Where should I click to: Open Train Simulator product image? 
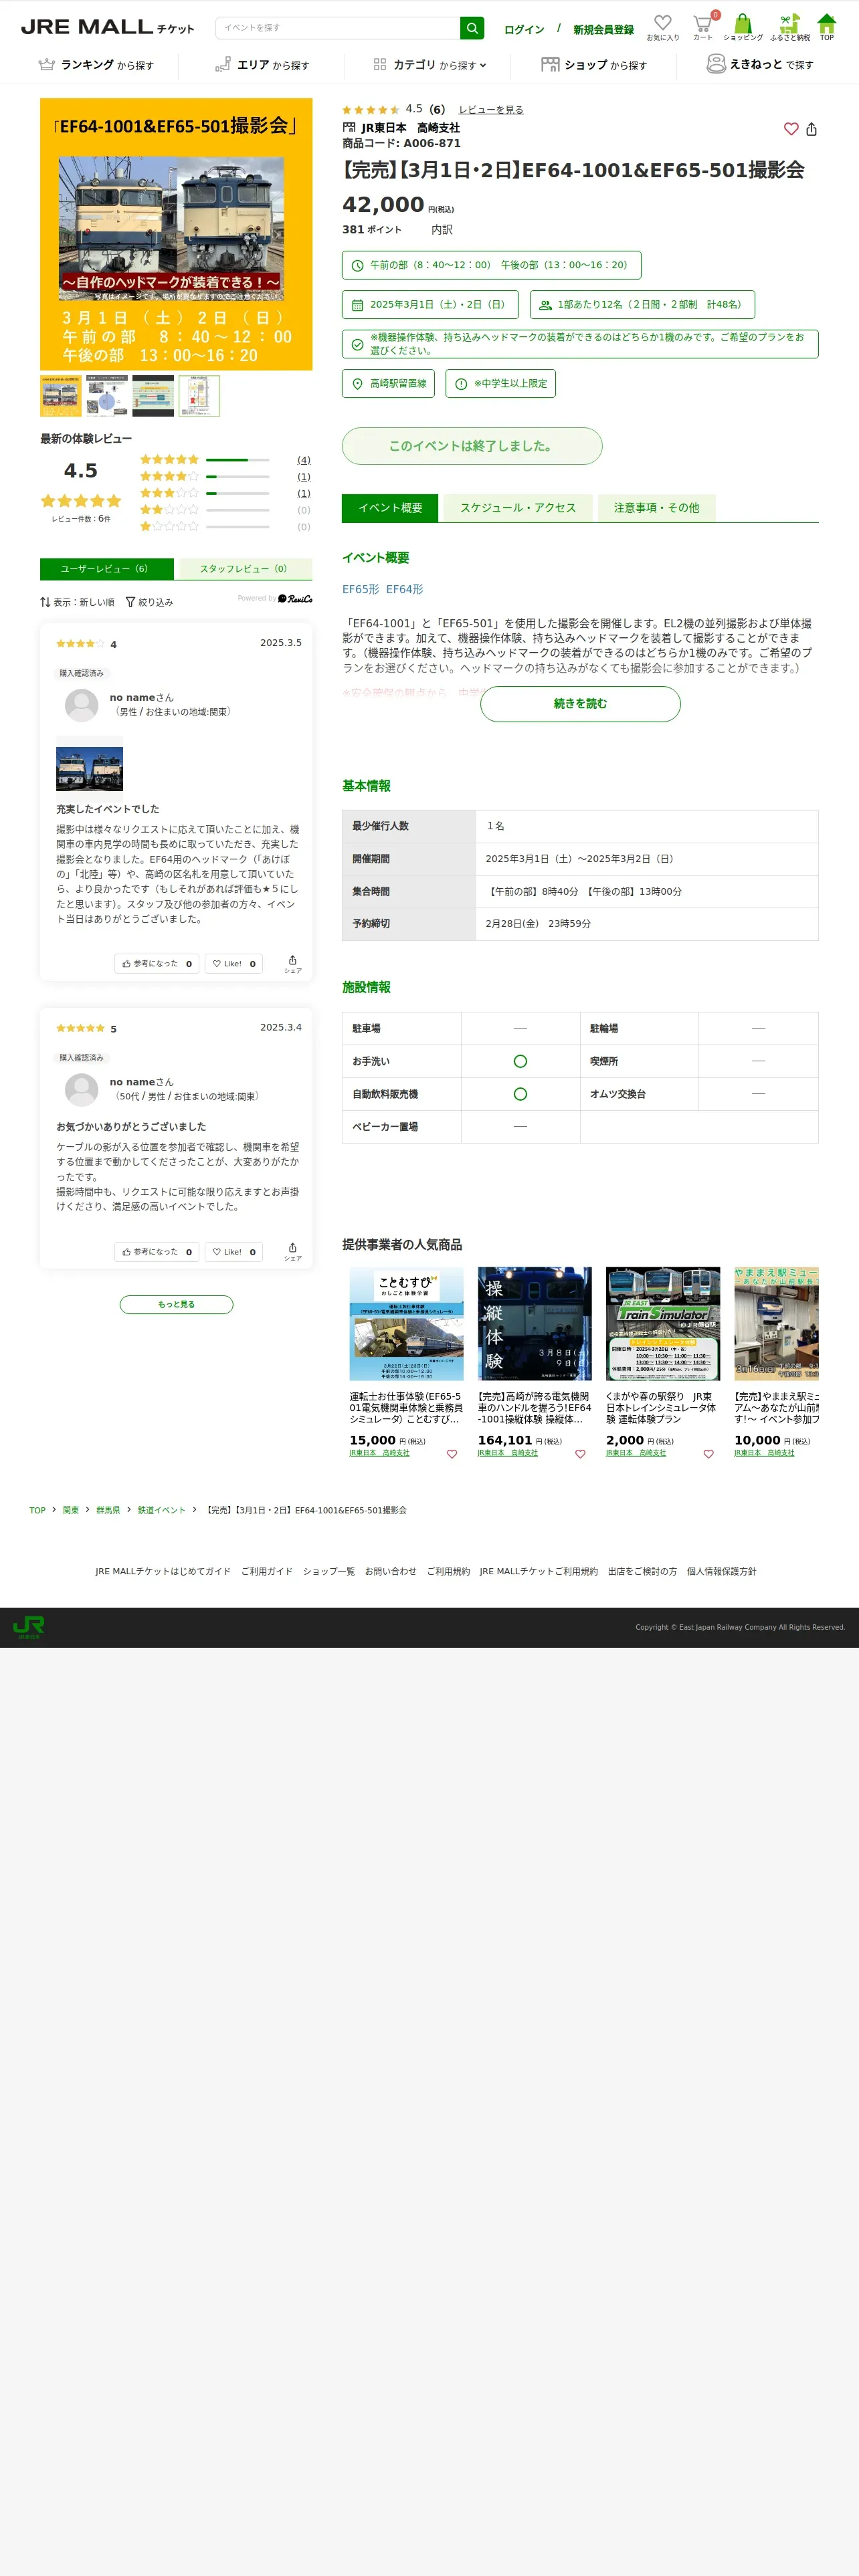663,1324
